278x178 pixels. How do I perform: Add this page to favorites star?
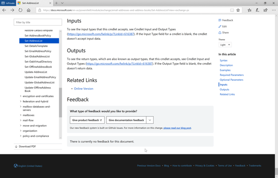[238, 10]
